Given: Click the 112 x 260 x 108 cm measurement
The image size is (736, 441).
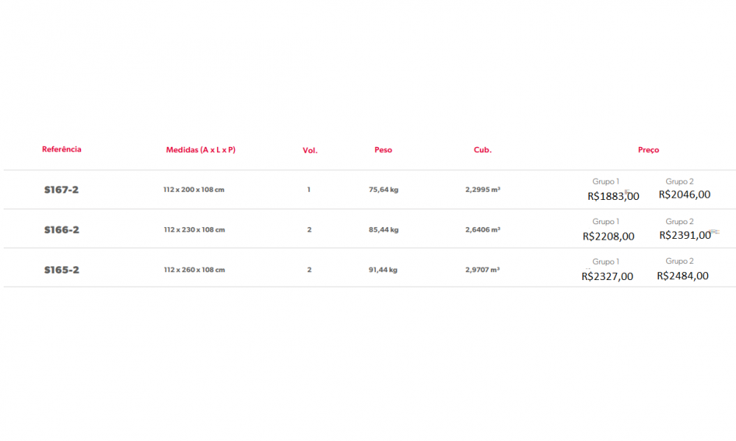Looking at the screenshot, I should (x=194, y=270).
